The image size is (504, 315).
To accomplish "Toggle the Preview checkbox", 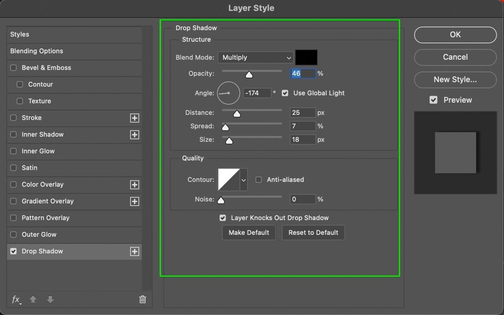I will [433, 100].
